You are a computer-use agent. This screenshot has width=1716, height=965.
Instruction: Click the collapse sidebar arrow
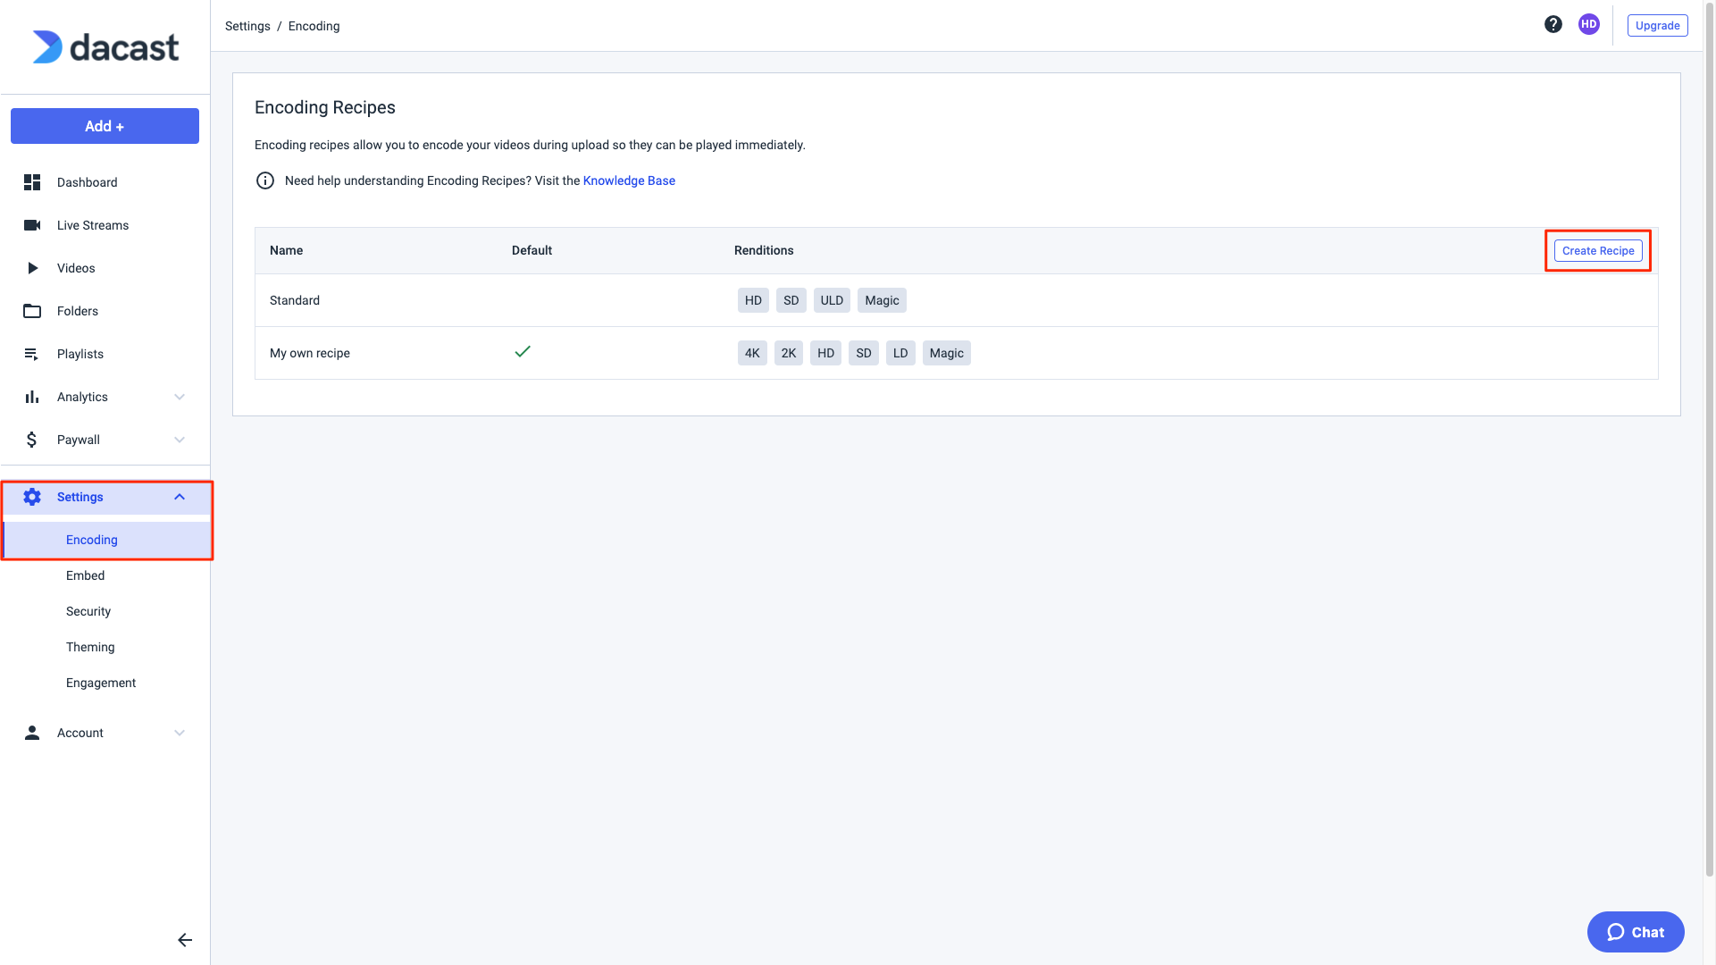184,939
